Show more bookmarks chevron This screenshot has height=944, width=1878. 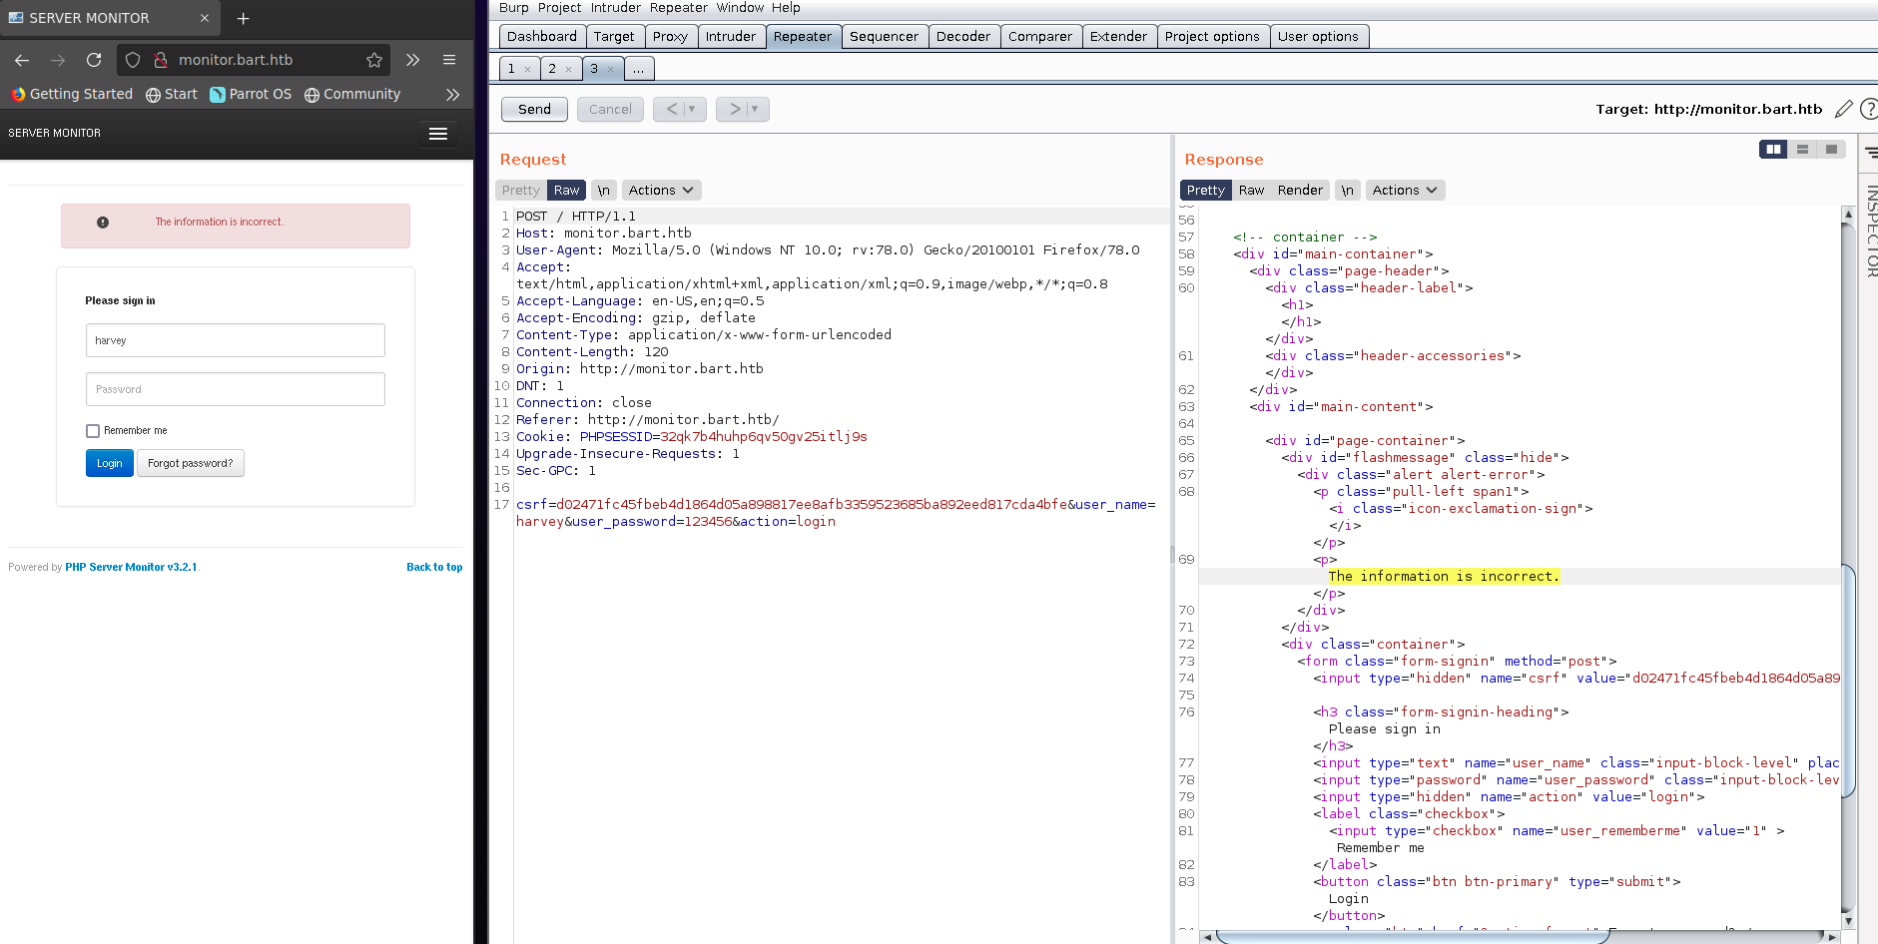[x=452, y=94]
